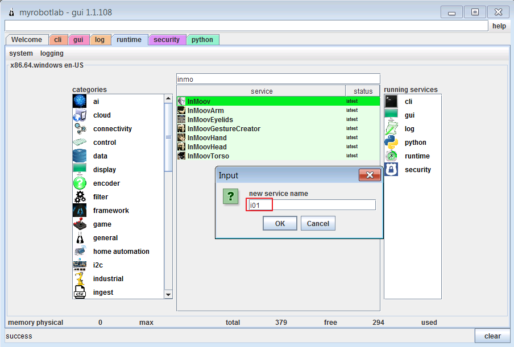The width and height of the screenshot is (514, 347).
Task: Click the InMoovTorso service icon
Action: pos(181,156)
